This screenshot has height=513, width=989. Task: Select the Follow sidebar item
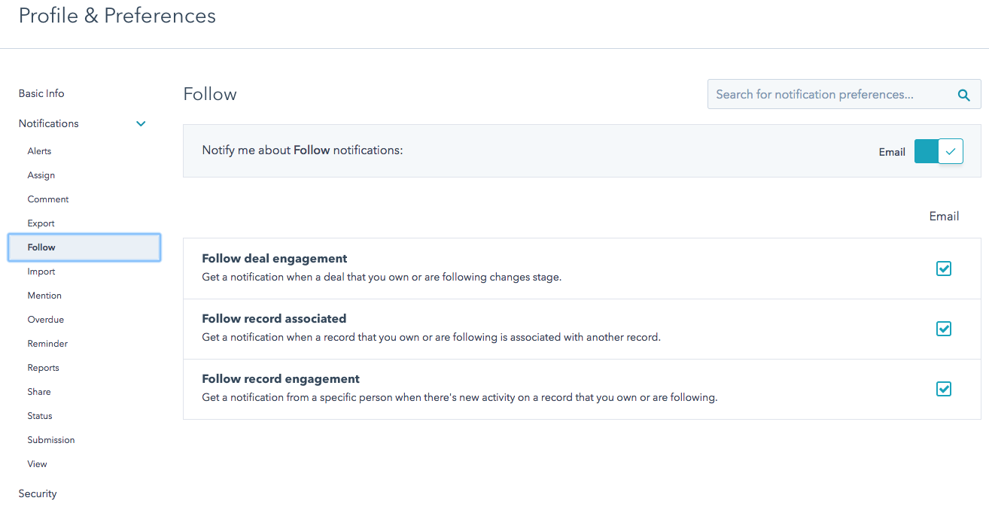point(41,247)
